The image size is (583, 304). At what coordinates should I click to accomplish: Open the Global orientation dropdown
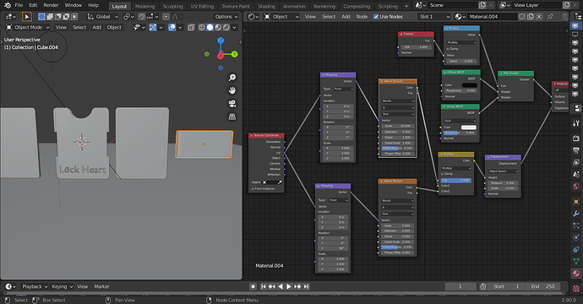coord(102,17)
